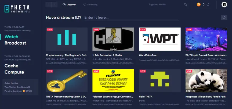
Task: Click the H Arts Recreation & Media title
Action: click(x=107, y=55)
